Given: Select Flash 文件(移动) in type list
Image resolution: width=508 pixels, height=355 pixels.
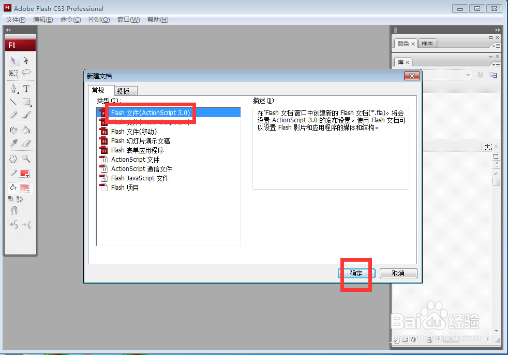Looking at the screenshot, I should [x=169, y=132].
